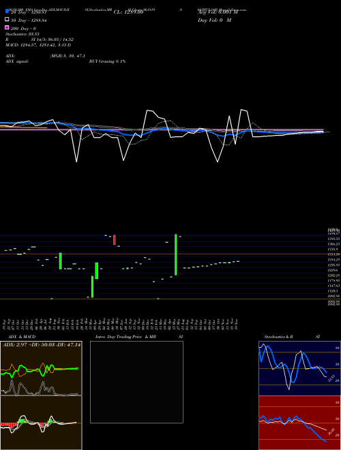Click the '33.53' value in Stochastics panel
Screen dimensions: 341x450
pyautogui.click(x=330, y=378)
